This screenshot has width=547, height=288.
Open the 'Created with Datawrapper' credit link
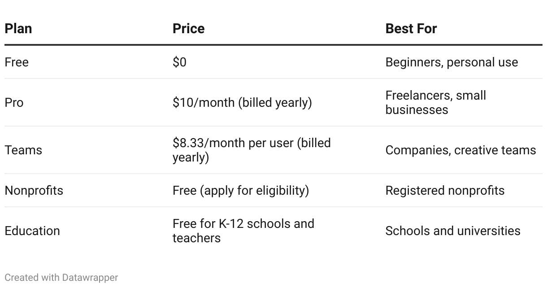[x=61, y=278]
